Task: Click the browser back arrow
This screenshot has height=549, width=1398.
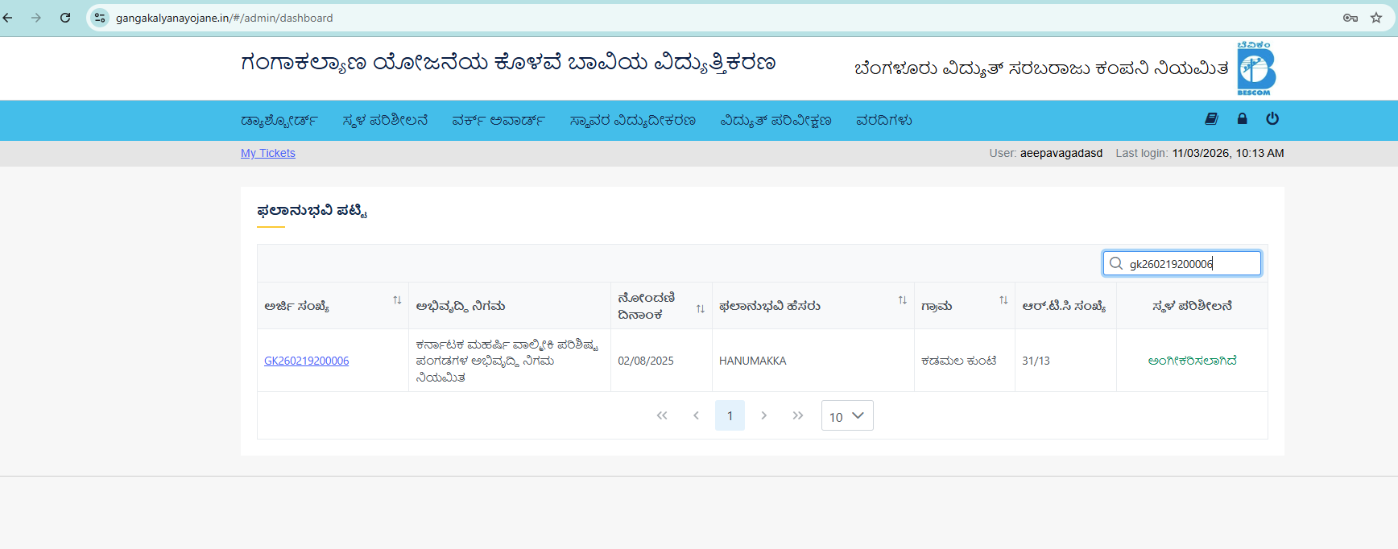Action: point(8,18)
